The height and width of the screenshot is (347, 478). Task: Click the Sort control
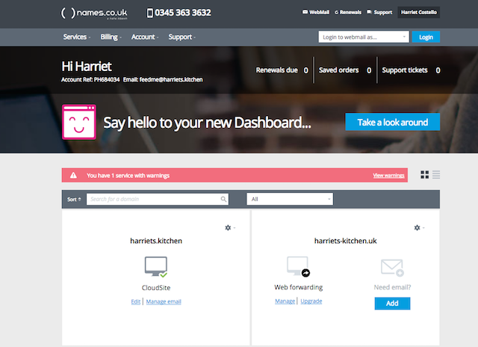tap(74, 199)
